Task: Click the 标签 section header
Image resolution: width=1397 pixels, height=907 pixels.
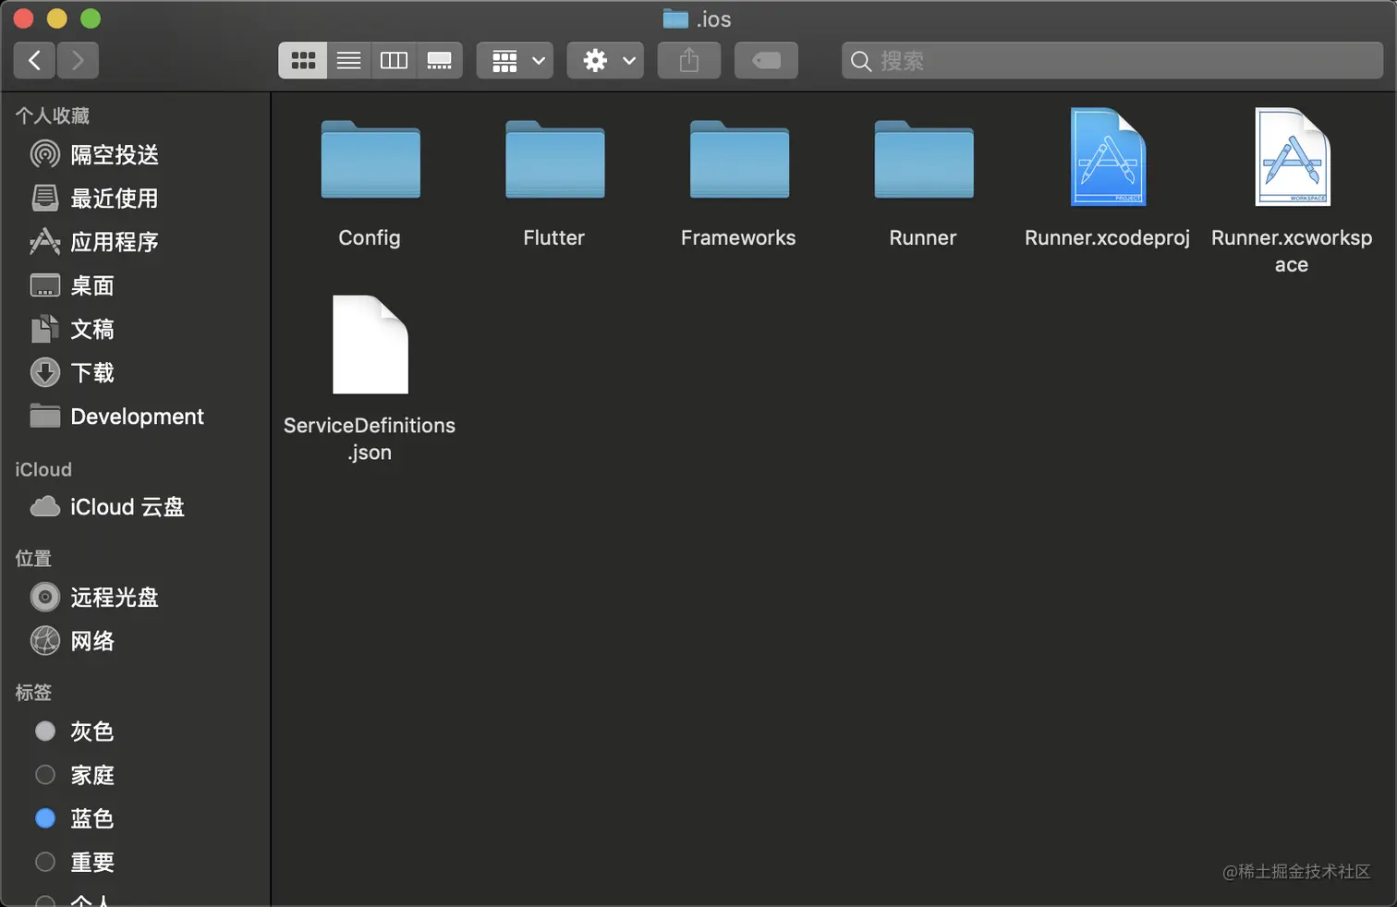Action: 33,693
